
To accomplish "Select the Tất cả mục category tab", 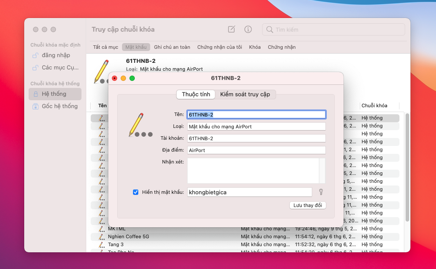I will pos(106,47).
